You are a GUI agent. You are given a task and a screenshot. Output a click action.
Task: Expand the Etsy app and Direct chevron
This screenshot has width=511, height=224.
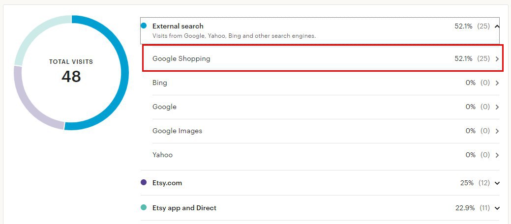[497, 208]
